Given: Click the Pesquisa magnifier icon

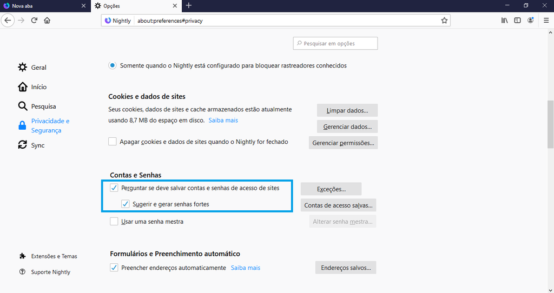Looking at the screenshot, I should 22,106.
